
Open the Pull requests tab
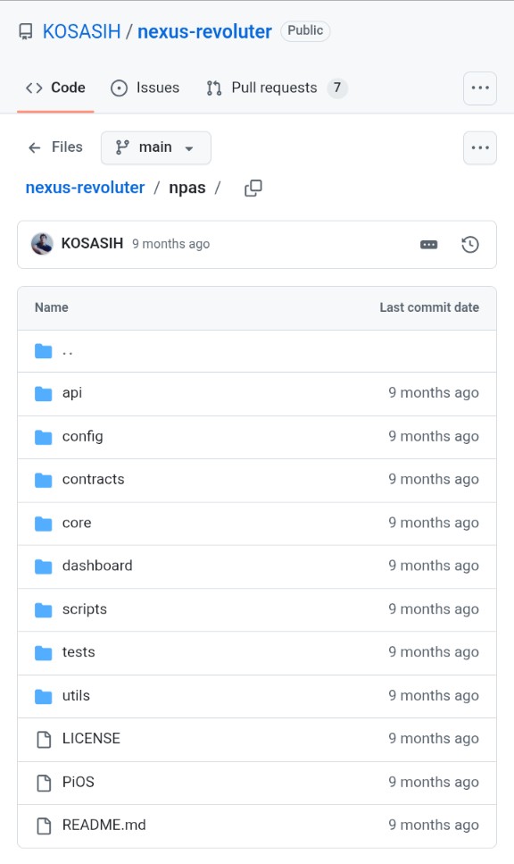277,88
